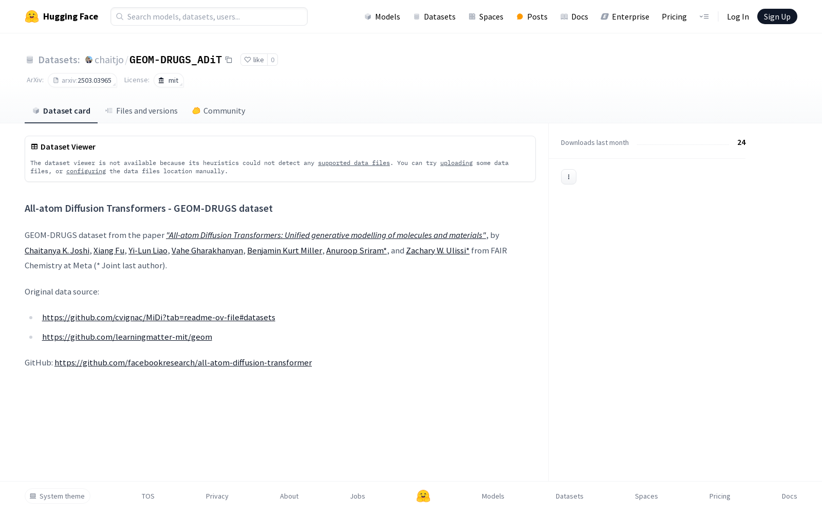This screenshot has width=822, height=514.
Task: Switch to Files and versions tab
Action: (x=141, y=111)
